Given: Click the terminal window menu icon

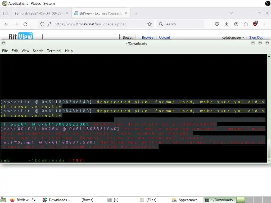Looking at the screenshot, I should pyautogui.click(x=4, y=43).
